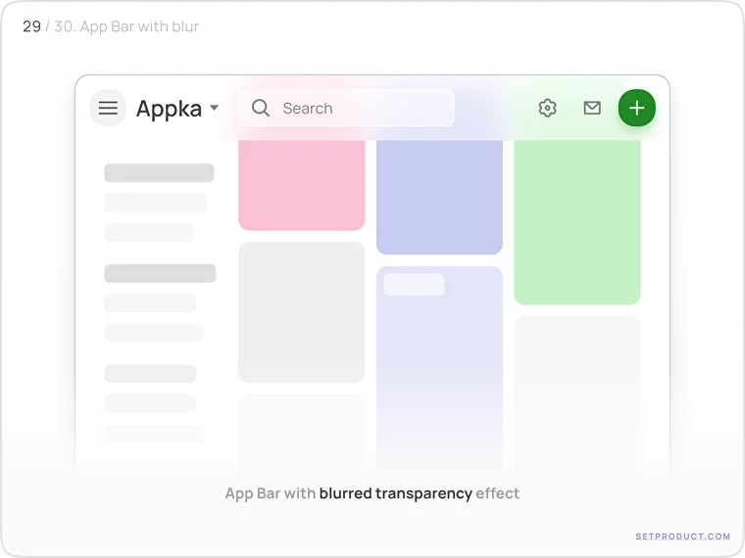The height and width of the screenshot is (558, 745).
Task: Select the green card
Action: click(x=576, y=220)
